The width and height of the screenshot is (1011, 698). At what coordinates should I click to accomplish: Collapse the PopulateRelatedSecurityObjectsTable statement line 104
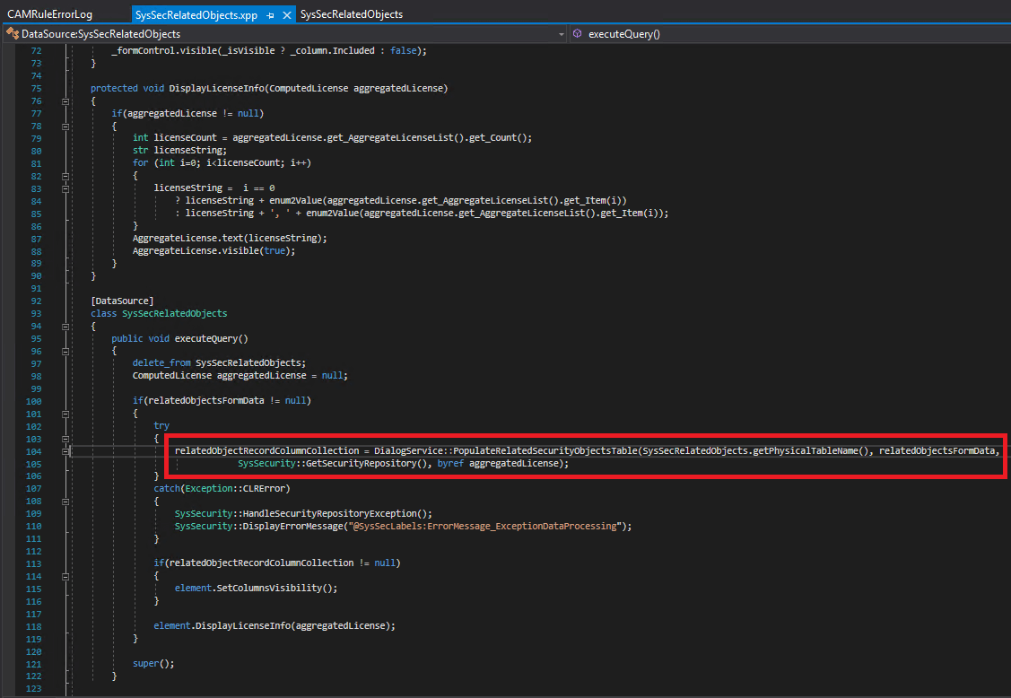point(65,451)
